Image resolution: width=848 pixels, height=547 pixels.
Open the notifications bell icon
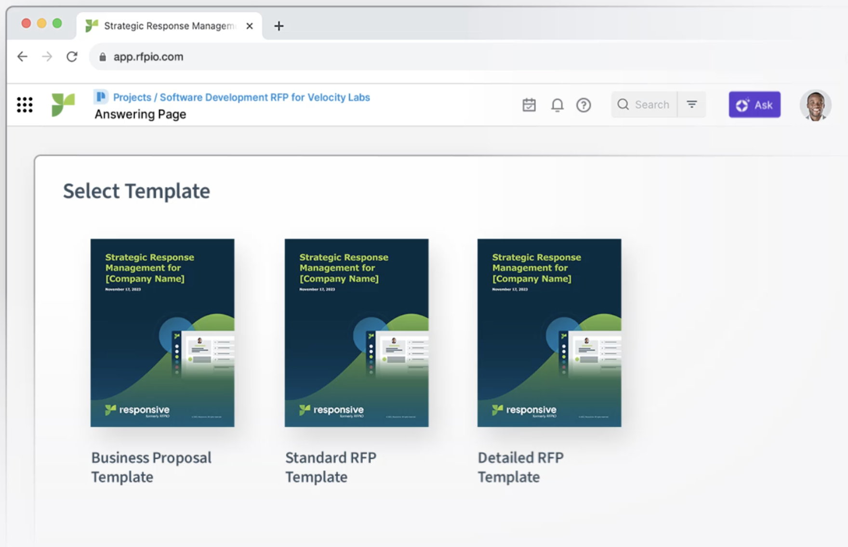tap(557, 104)
